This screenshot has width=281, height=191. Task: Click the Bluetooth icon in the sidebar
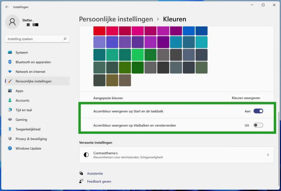[10, 62]
